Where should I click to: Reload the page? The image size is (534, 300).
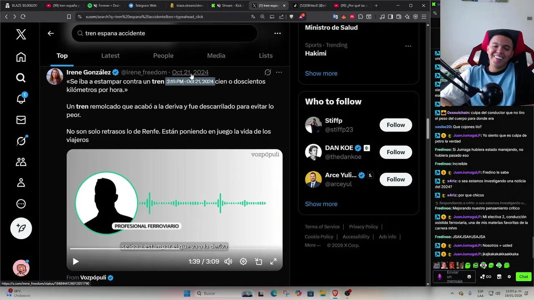click(x=23, y=17)
